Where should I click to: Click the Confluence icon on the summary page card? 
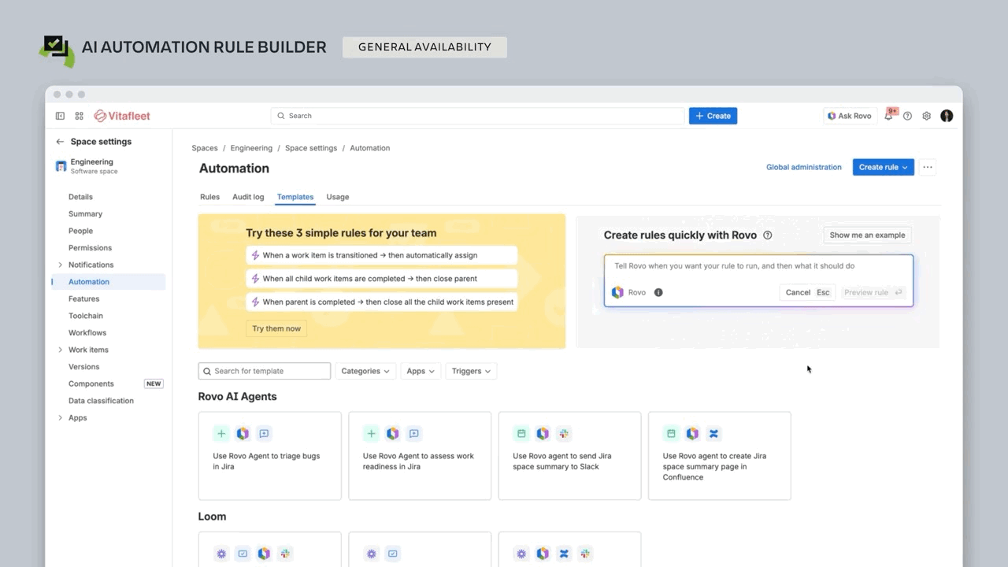tap(713, 433)
